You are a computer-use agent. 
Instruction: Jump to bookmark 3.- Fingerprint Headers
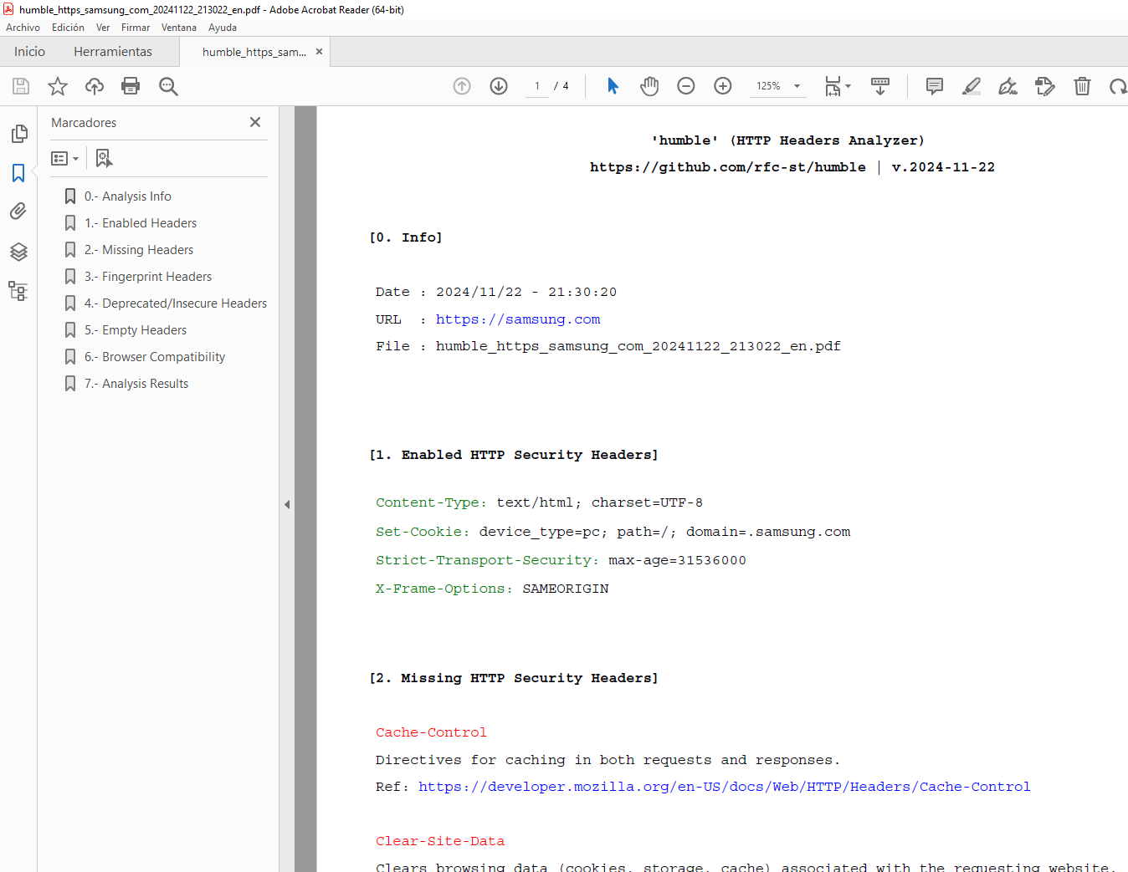point(148,277)
